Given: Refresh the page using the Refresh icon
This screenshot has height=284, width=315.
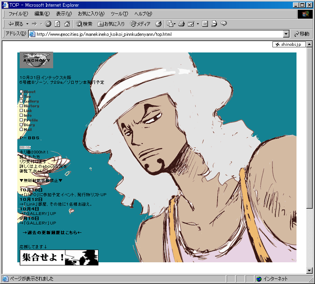Looking at the screenshot, I should pos(57,24).
